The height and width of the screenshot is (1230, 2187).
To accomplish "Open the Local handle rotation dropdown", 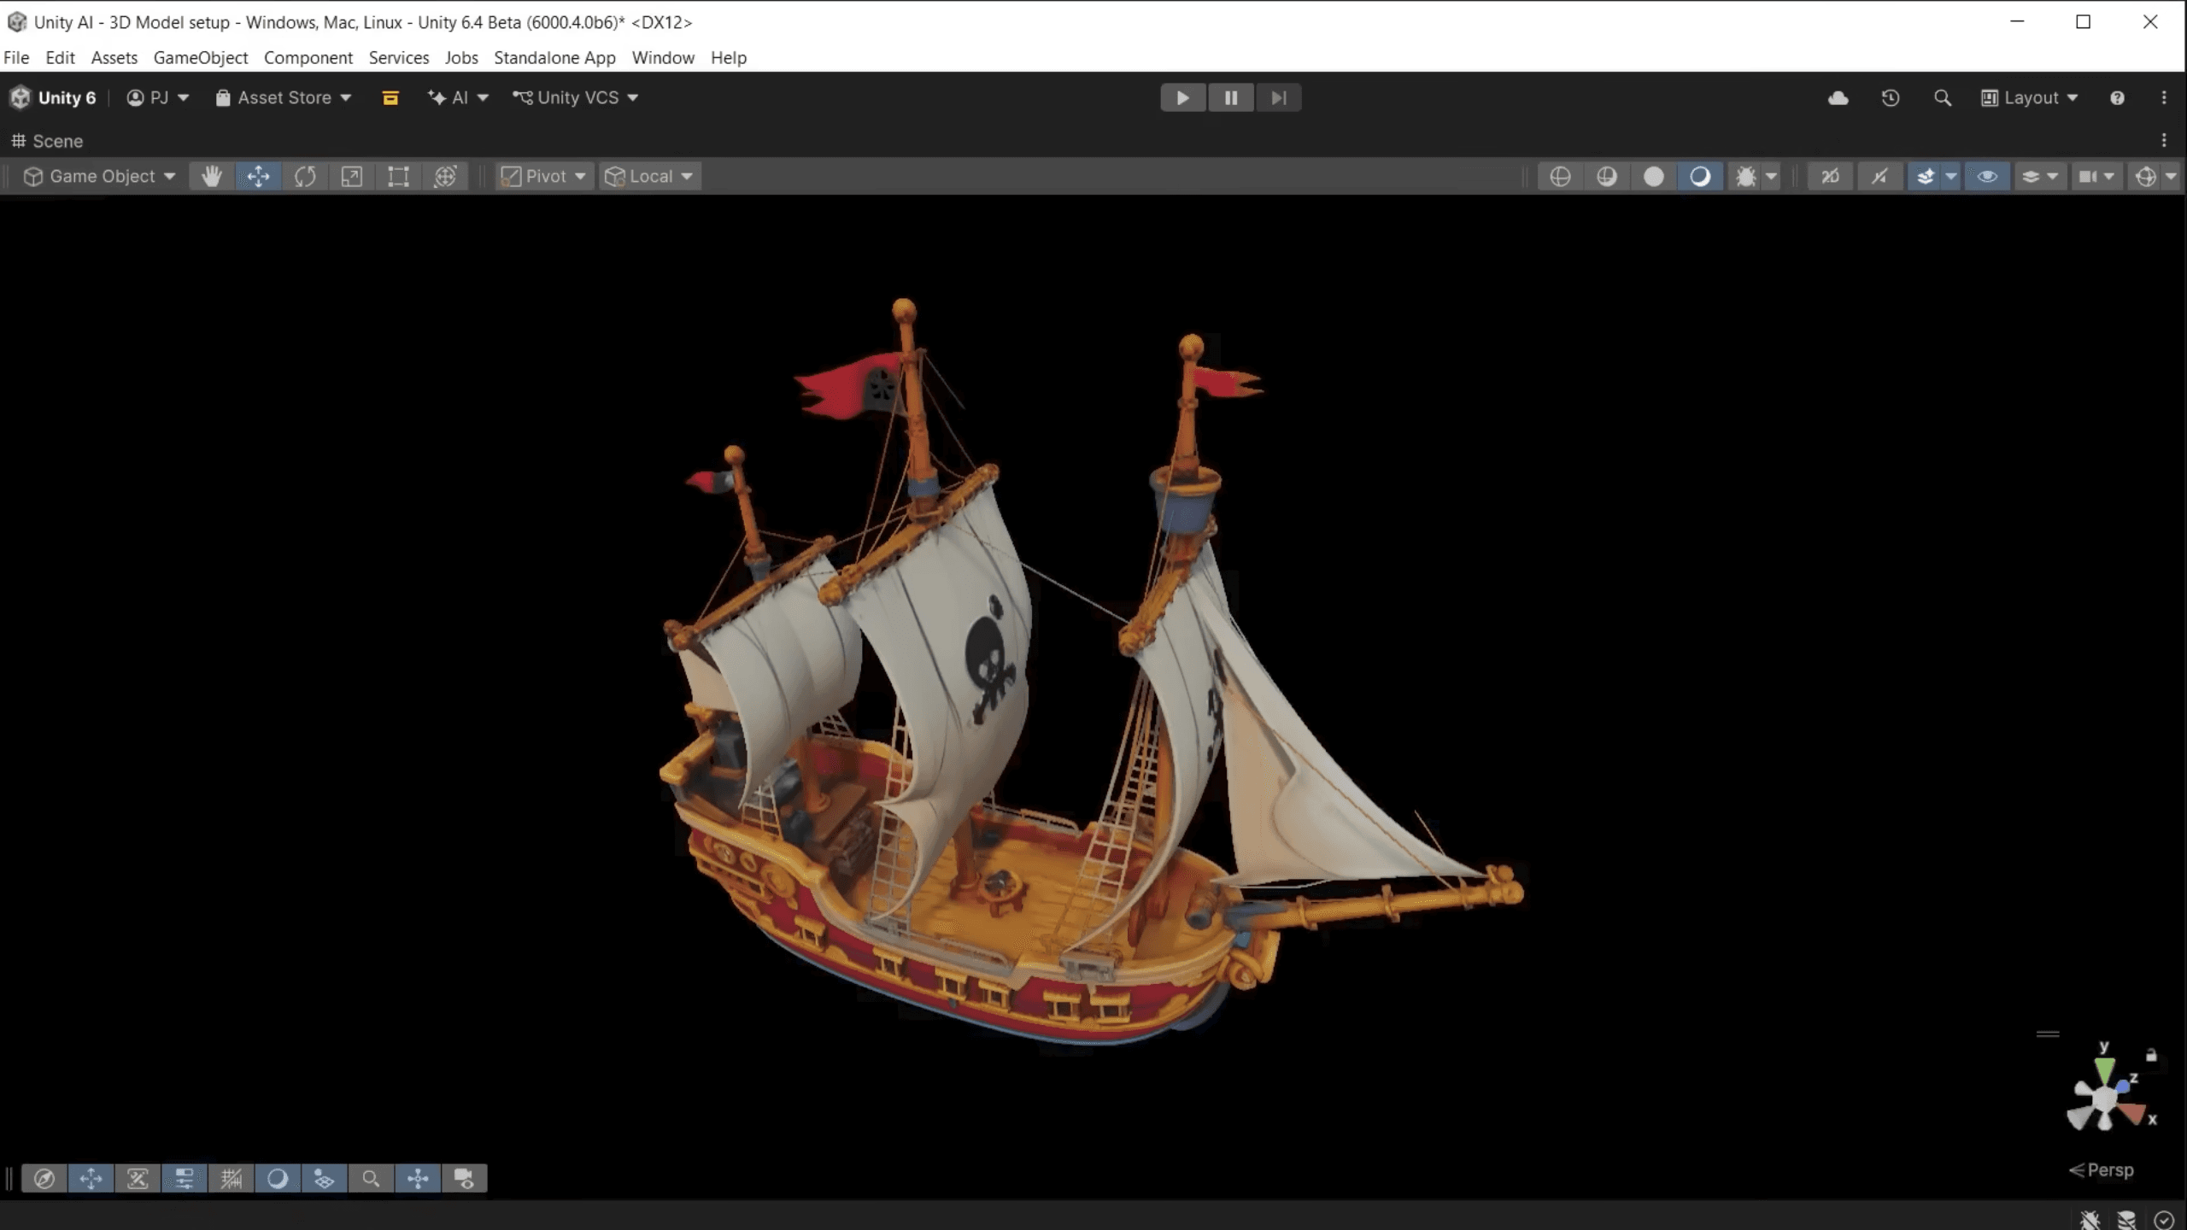I will pyautogui.click(x=649, y=176).
